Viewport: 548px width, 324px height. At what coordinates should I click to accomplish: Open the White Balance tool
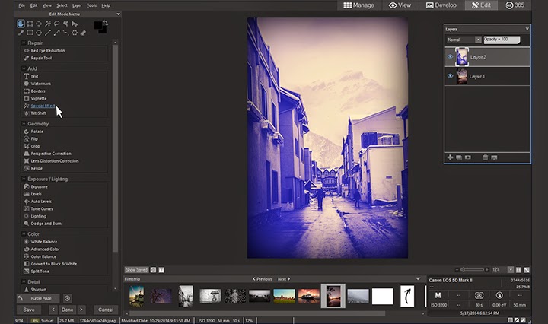(x=44, y=242)
